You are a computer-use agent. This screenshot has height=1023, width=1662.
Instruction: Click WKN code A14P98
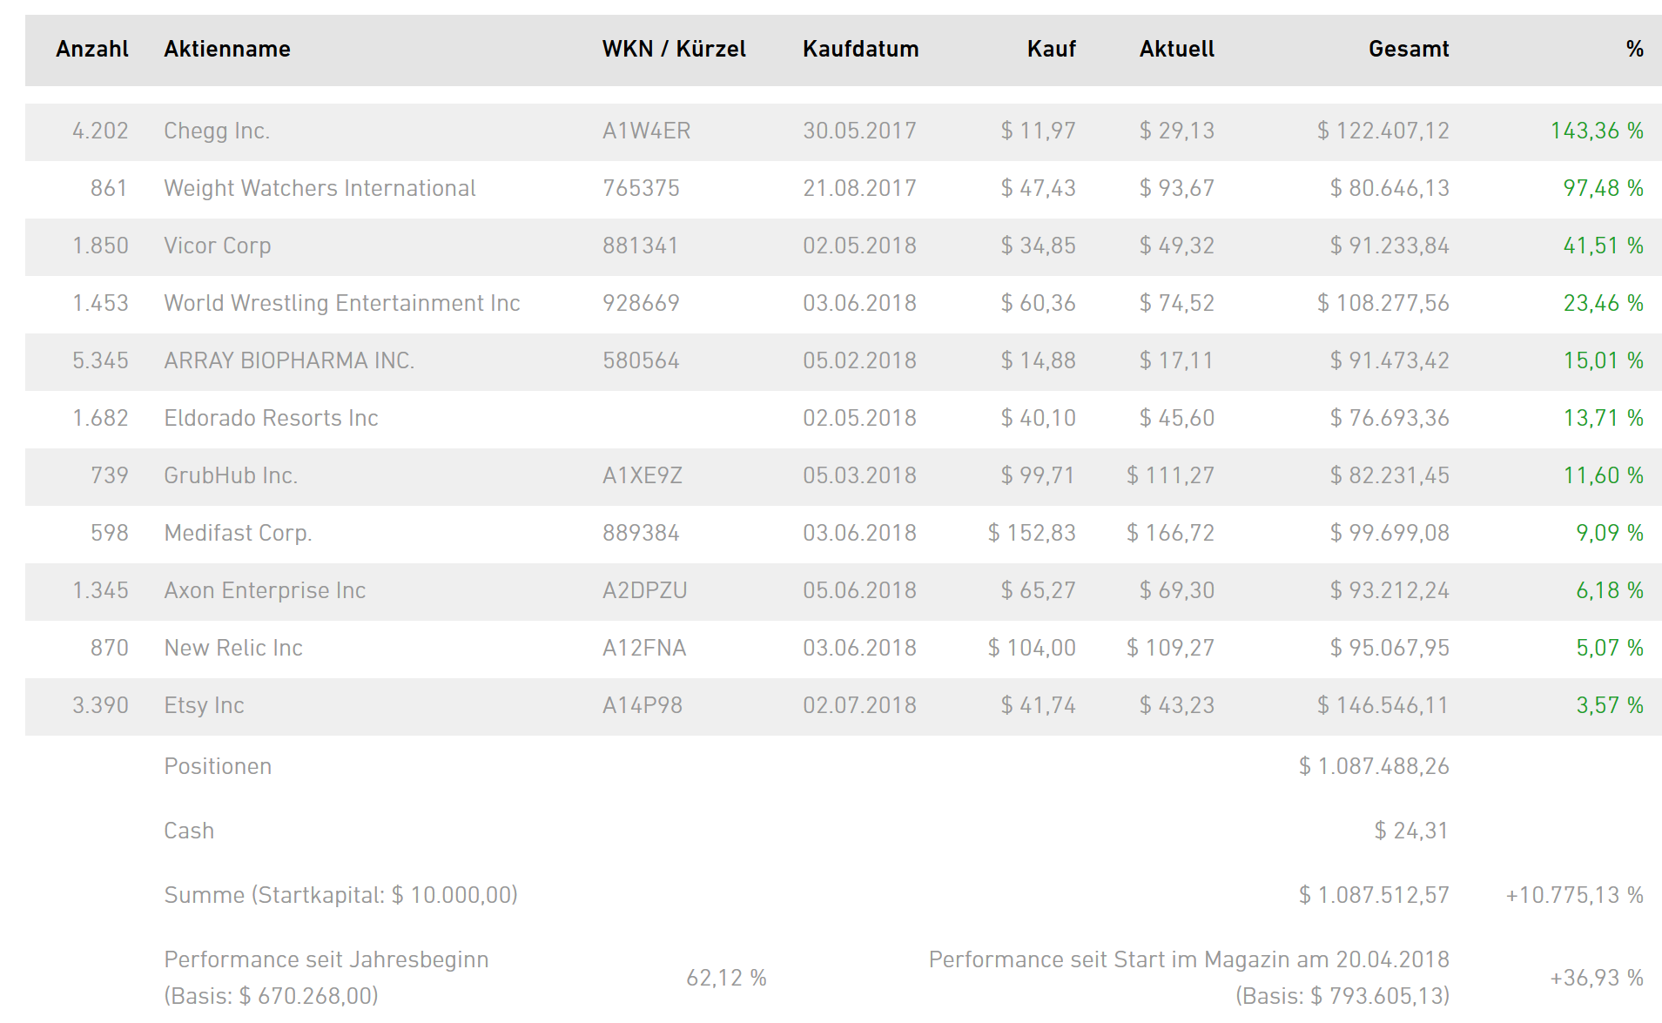click(x=643, y=705)
